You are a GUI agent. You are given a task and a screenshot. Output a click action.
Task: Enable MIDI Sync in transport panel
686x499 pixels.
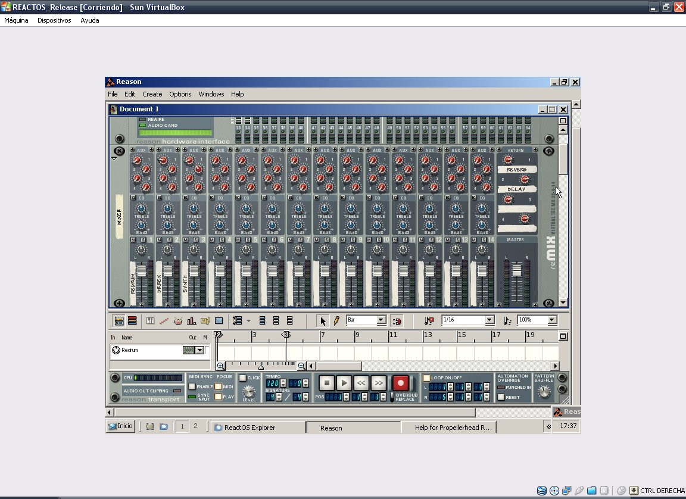[192, 386]
